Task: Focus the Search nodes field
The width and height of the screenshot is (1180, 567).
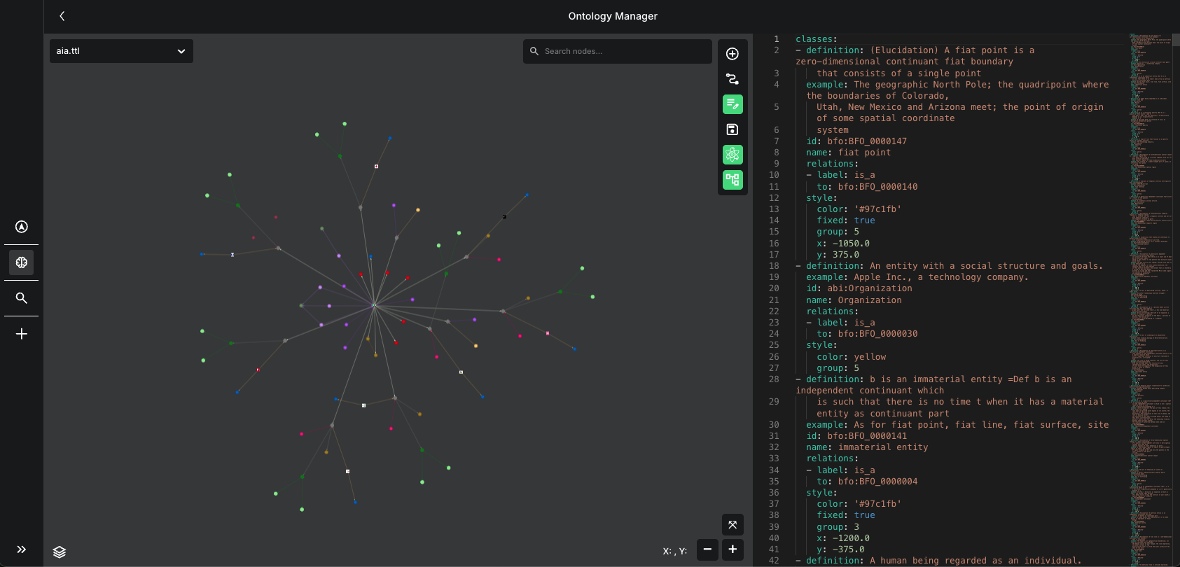Action: 617,51
